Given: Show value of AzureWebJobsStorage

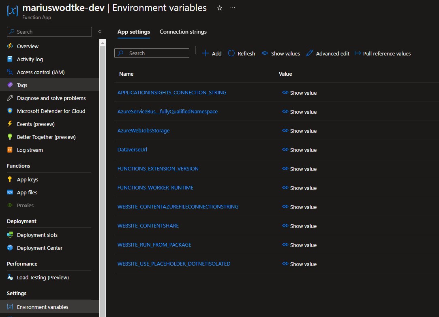Looking at the screenshot, I should 299,130.
